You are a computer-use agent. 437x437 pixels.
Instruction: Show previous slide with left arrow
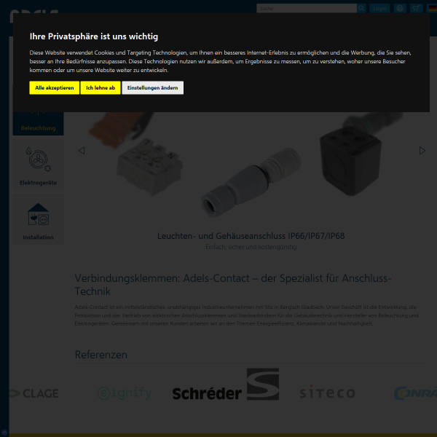tap(82, 151)
